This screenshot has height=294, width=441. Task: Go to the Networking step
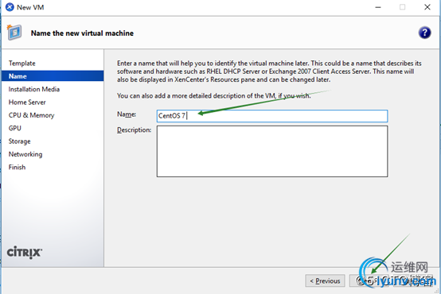tap(25, 154)
